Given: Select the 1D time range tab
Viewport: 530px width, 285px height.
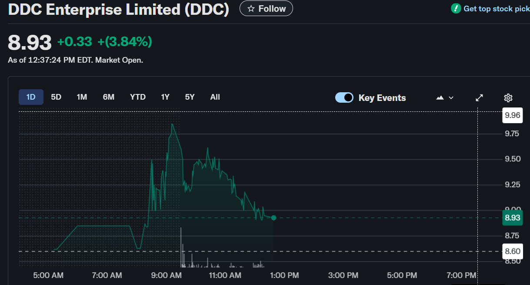Looking at the screenshot, I should [31, 97].
